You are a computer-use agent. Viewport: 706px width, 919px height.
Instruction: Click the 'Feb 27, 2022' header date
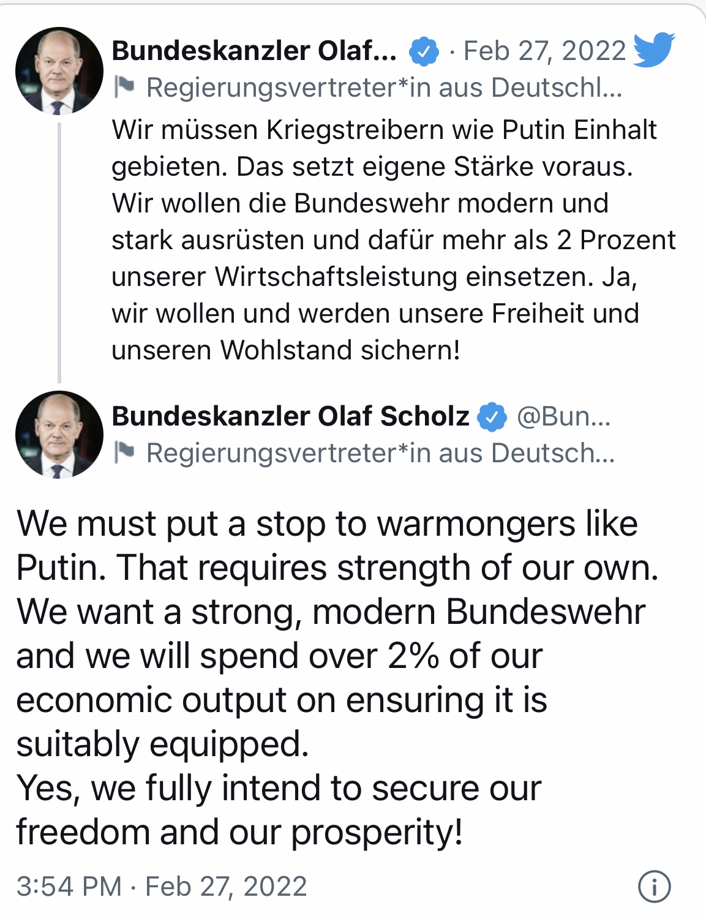545,51
